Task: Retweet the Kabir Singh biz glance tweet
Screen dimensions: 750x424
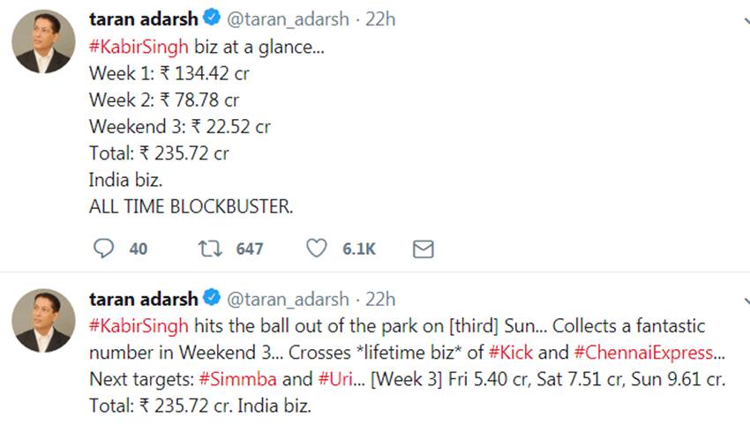Action: 211,249
